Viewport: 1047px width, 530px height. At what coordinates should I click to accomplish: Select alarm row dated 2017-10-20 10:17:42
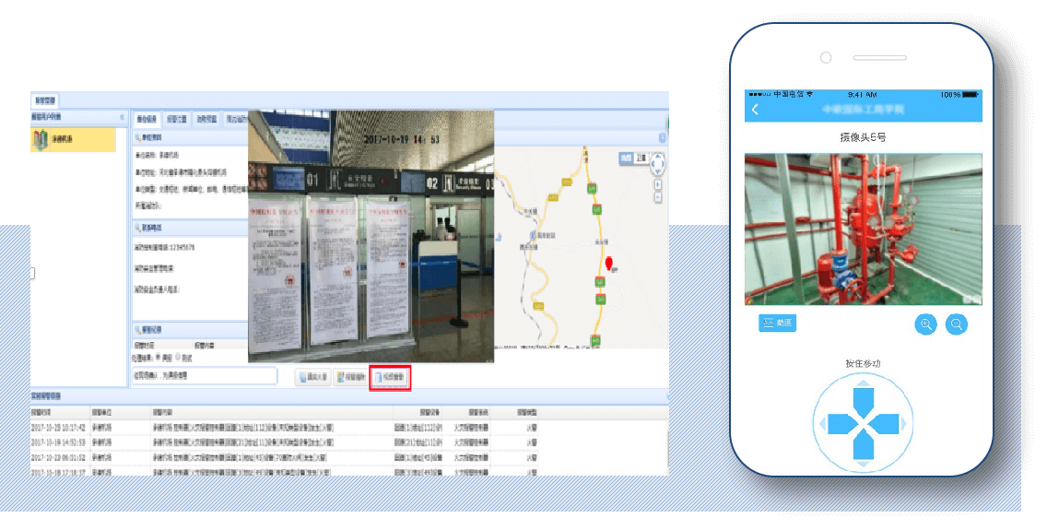click(284, 427)
